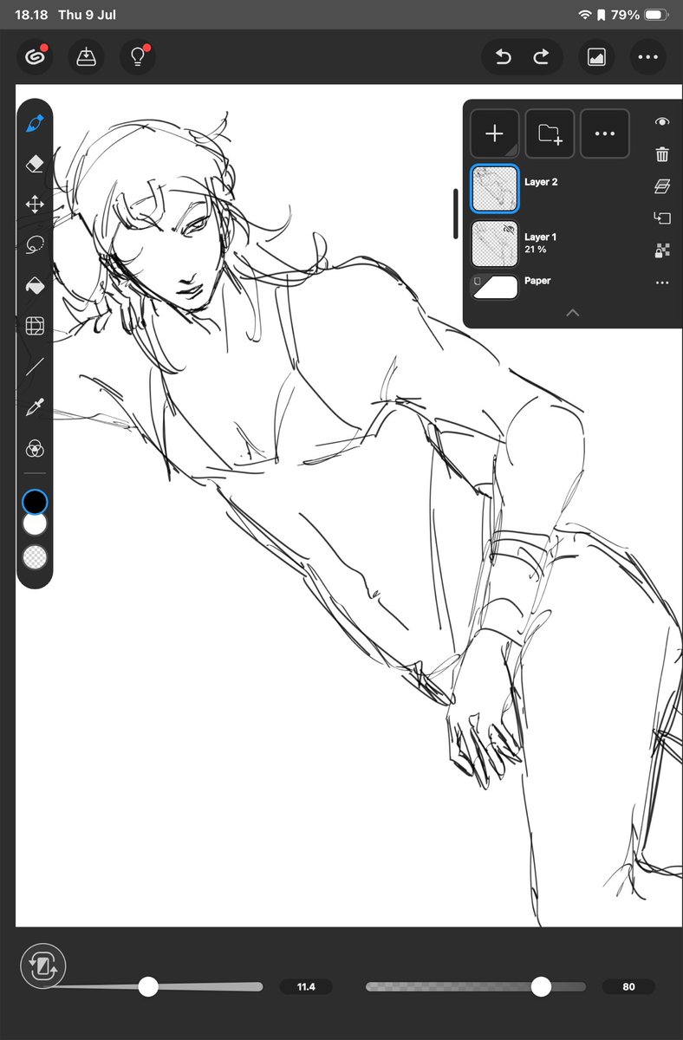The height and width of the screenshot is (1040, 683).
Task: Select the straight line tool
Action: (35, 367)
